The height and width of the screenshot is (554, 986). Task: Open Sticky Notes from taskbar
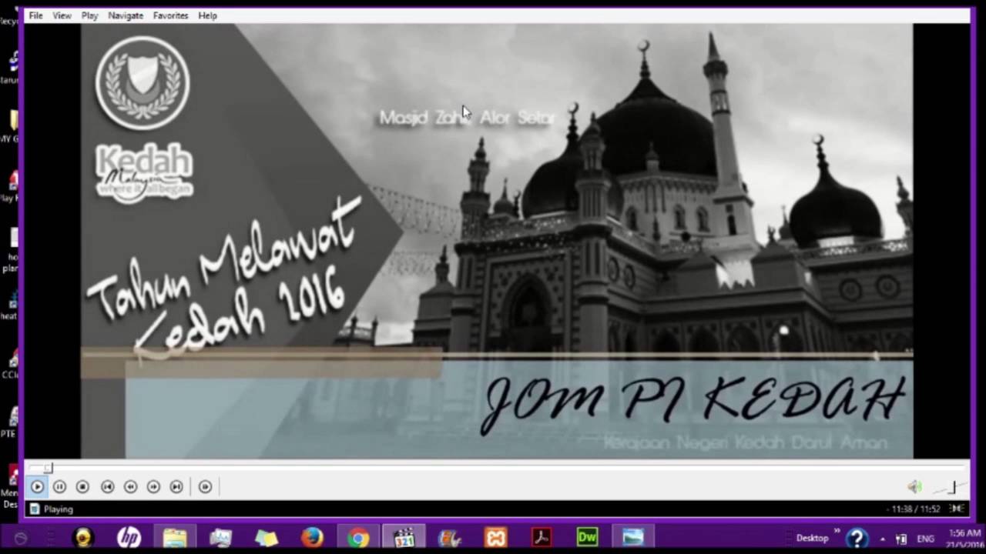pos(267,537)
